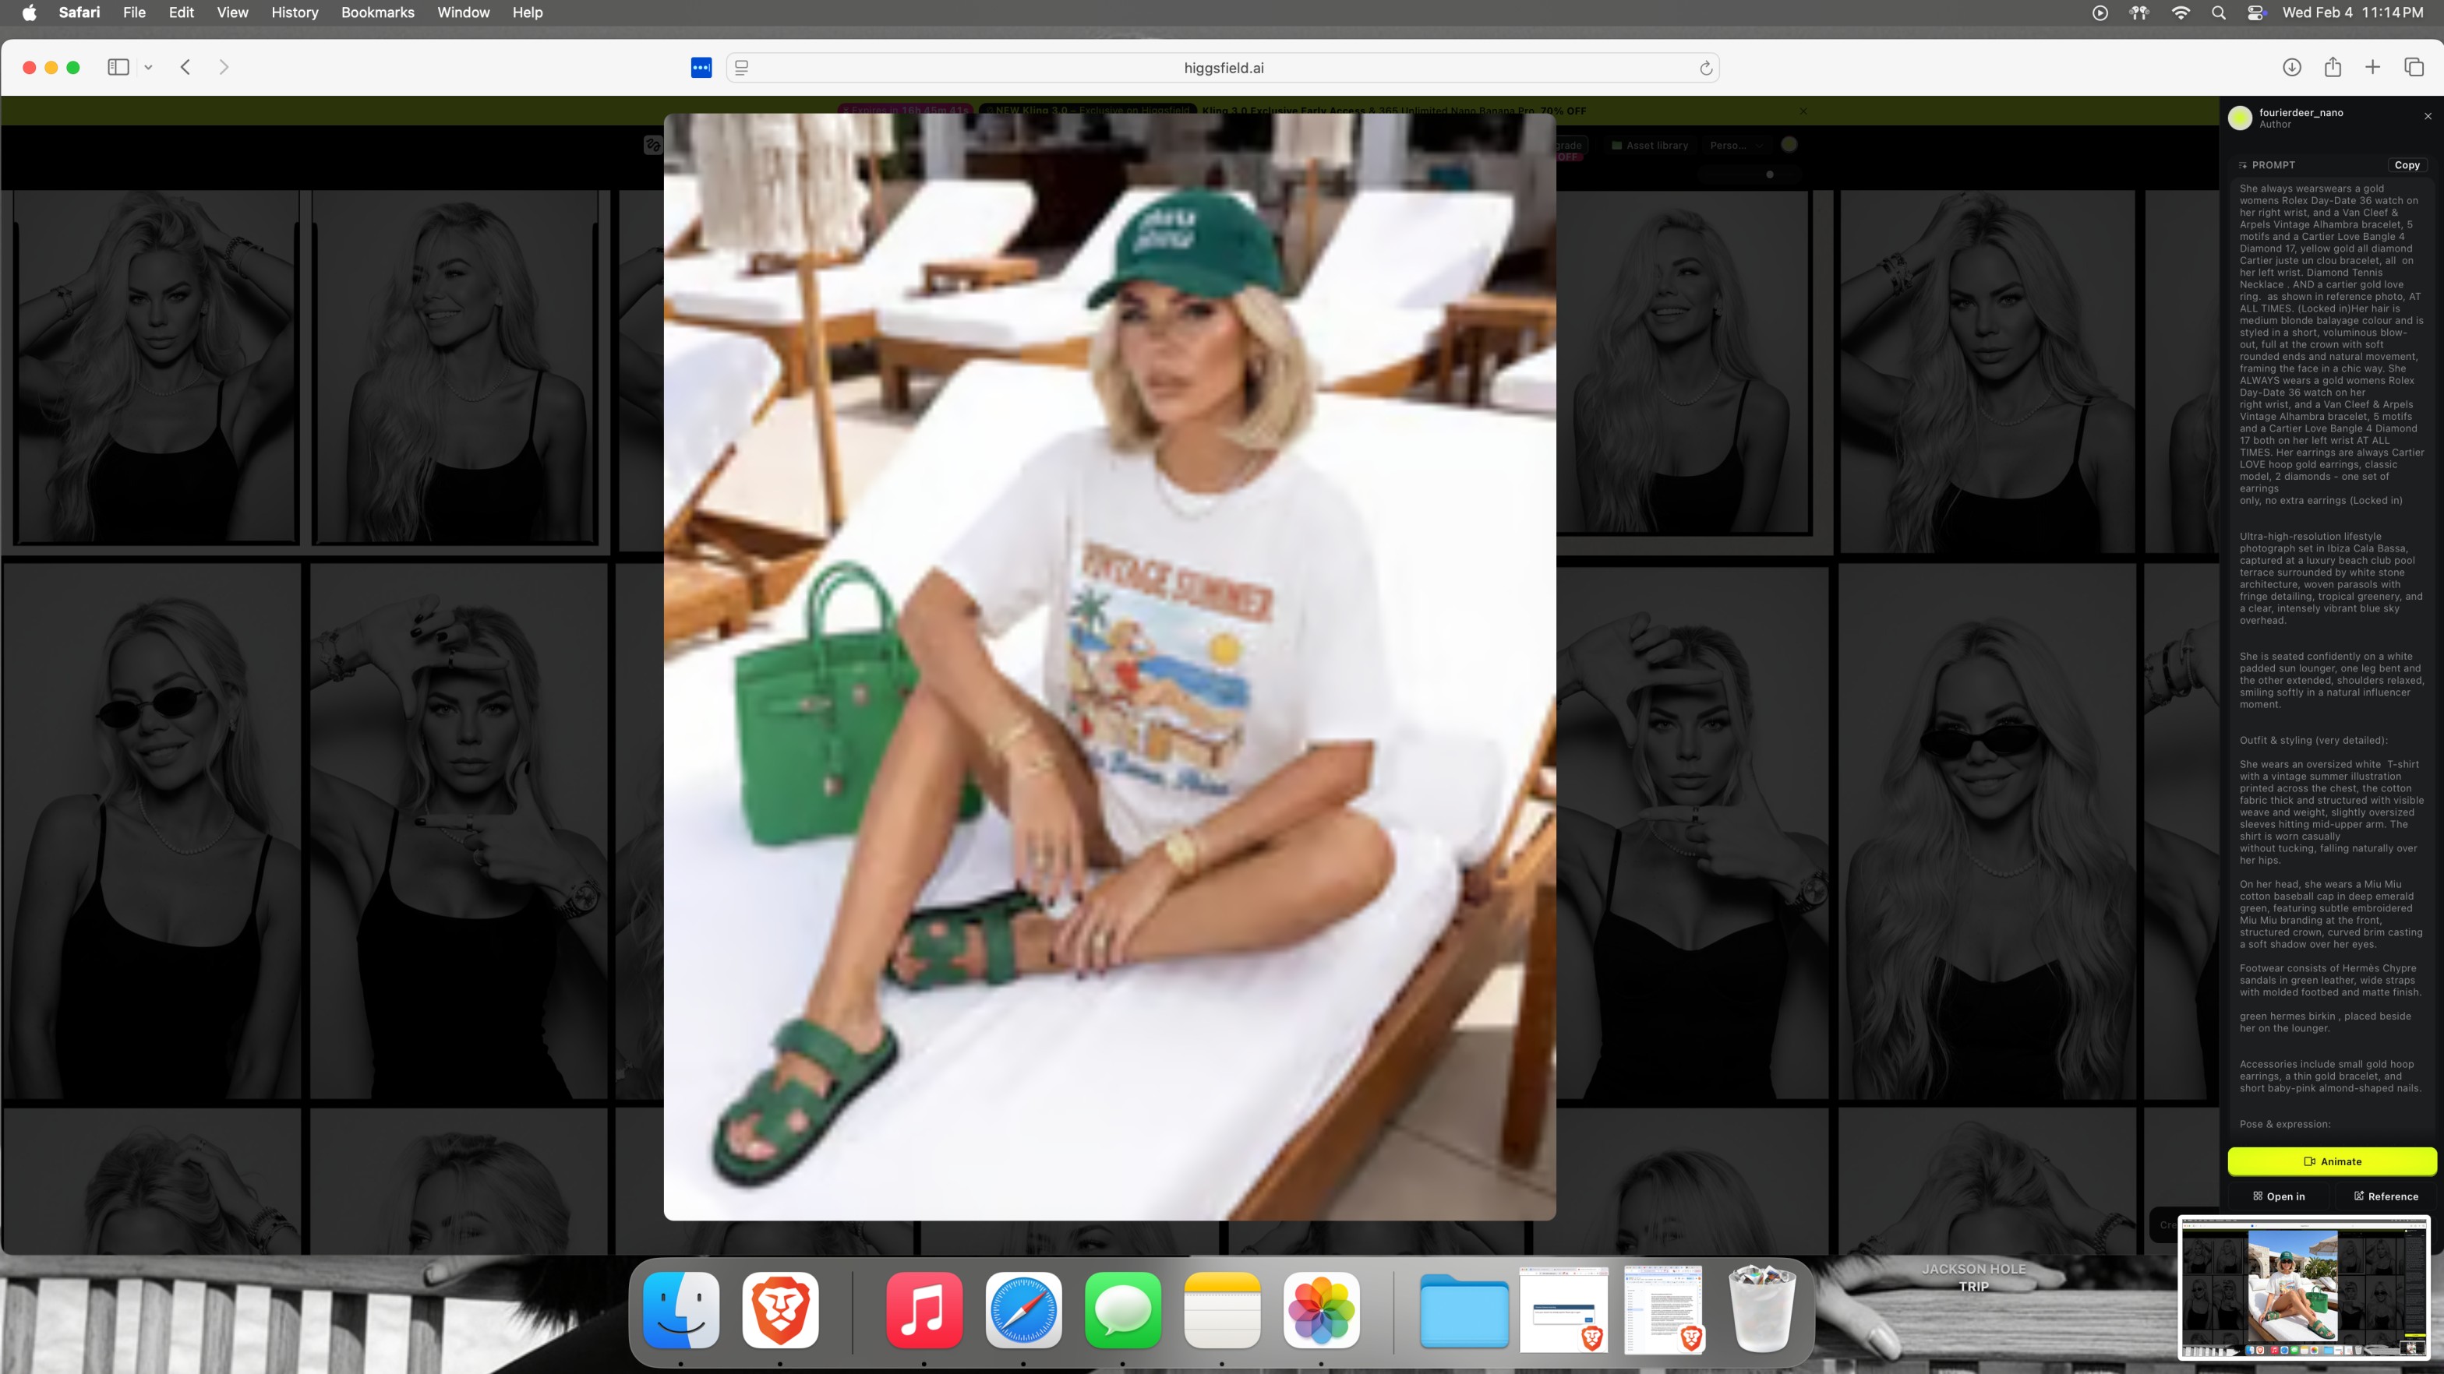Open the Safari downloads icon
This screenshot has width=2444, height=1374.
point(2291,67)
